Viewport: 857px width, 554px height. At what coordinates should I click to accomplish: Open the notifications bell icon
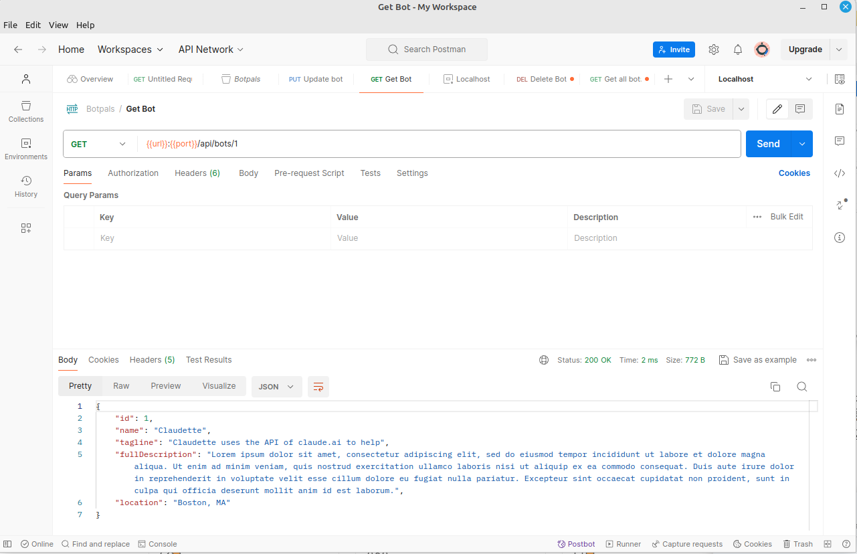point(738,50)
